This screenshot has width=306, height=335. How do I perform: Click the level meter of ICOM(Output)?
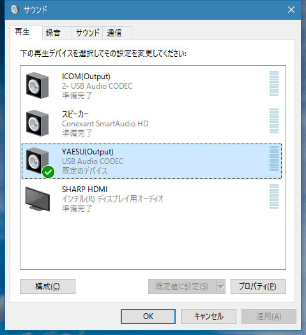274,84
